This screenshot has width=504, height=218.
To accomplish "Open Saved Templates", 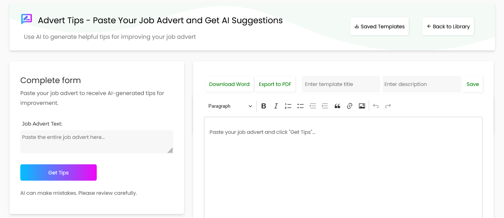I will (x=379, y=26).
